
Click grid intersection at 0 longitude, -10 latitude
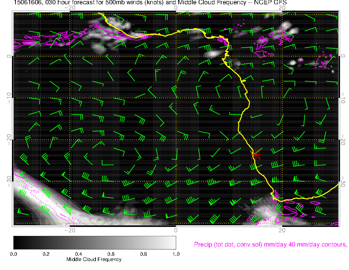[x=176, y=98]
